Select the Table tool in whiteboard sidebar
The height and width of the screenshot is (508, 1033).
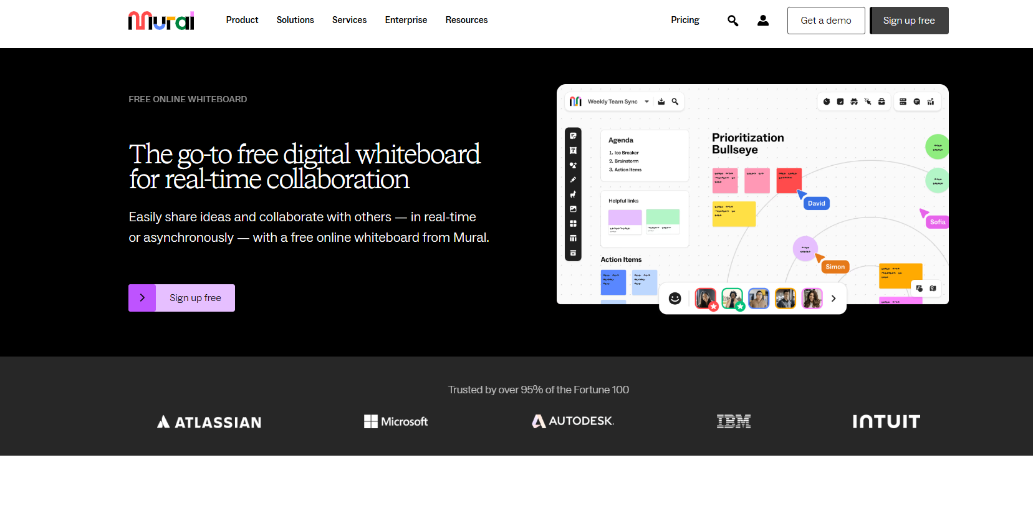click(573, 238)
